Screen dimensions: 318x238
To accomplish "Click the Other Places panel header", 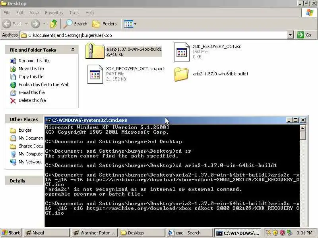I will point(24,119).
